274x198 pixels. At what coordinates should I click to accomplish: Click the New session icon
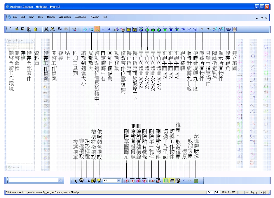coord(11,29)
